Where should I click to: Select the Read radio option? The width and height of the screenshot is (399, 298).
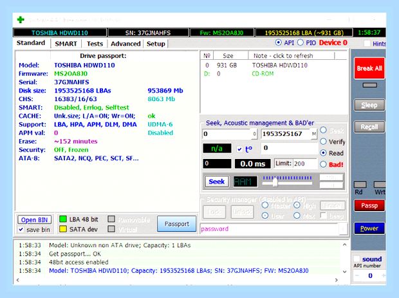point(323,153)
